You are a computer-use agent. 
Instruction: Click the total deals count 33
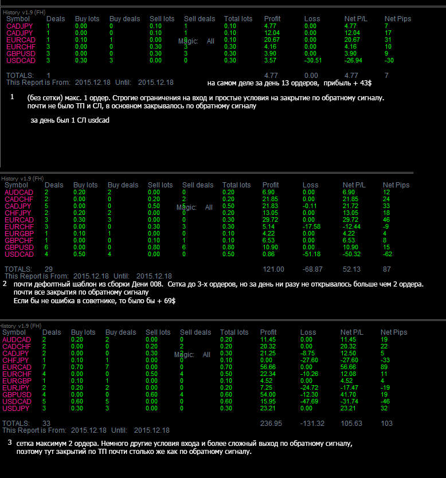coord(46,424)
